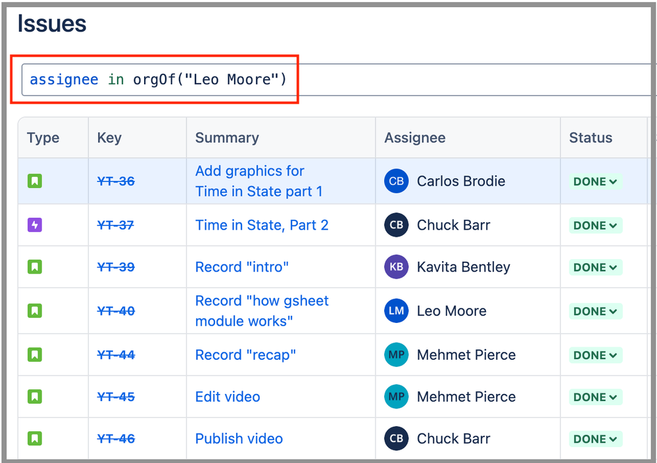Click the Key column header

click(109, 137)
